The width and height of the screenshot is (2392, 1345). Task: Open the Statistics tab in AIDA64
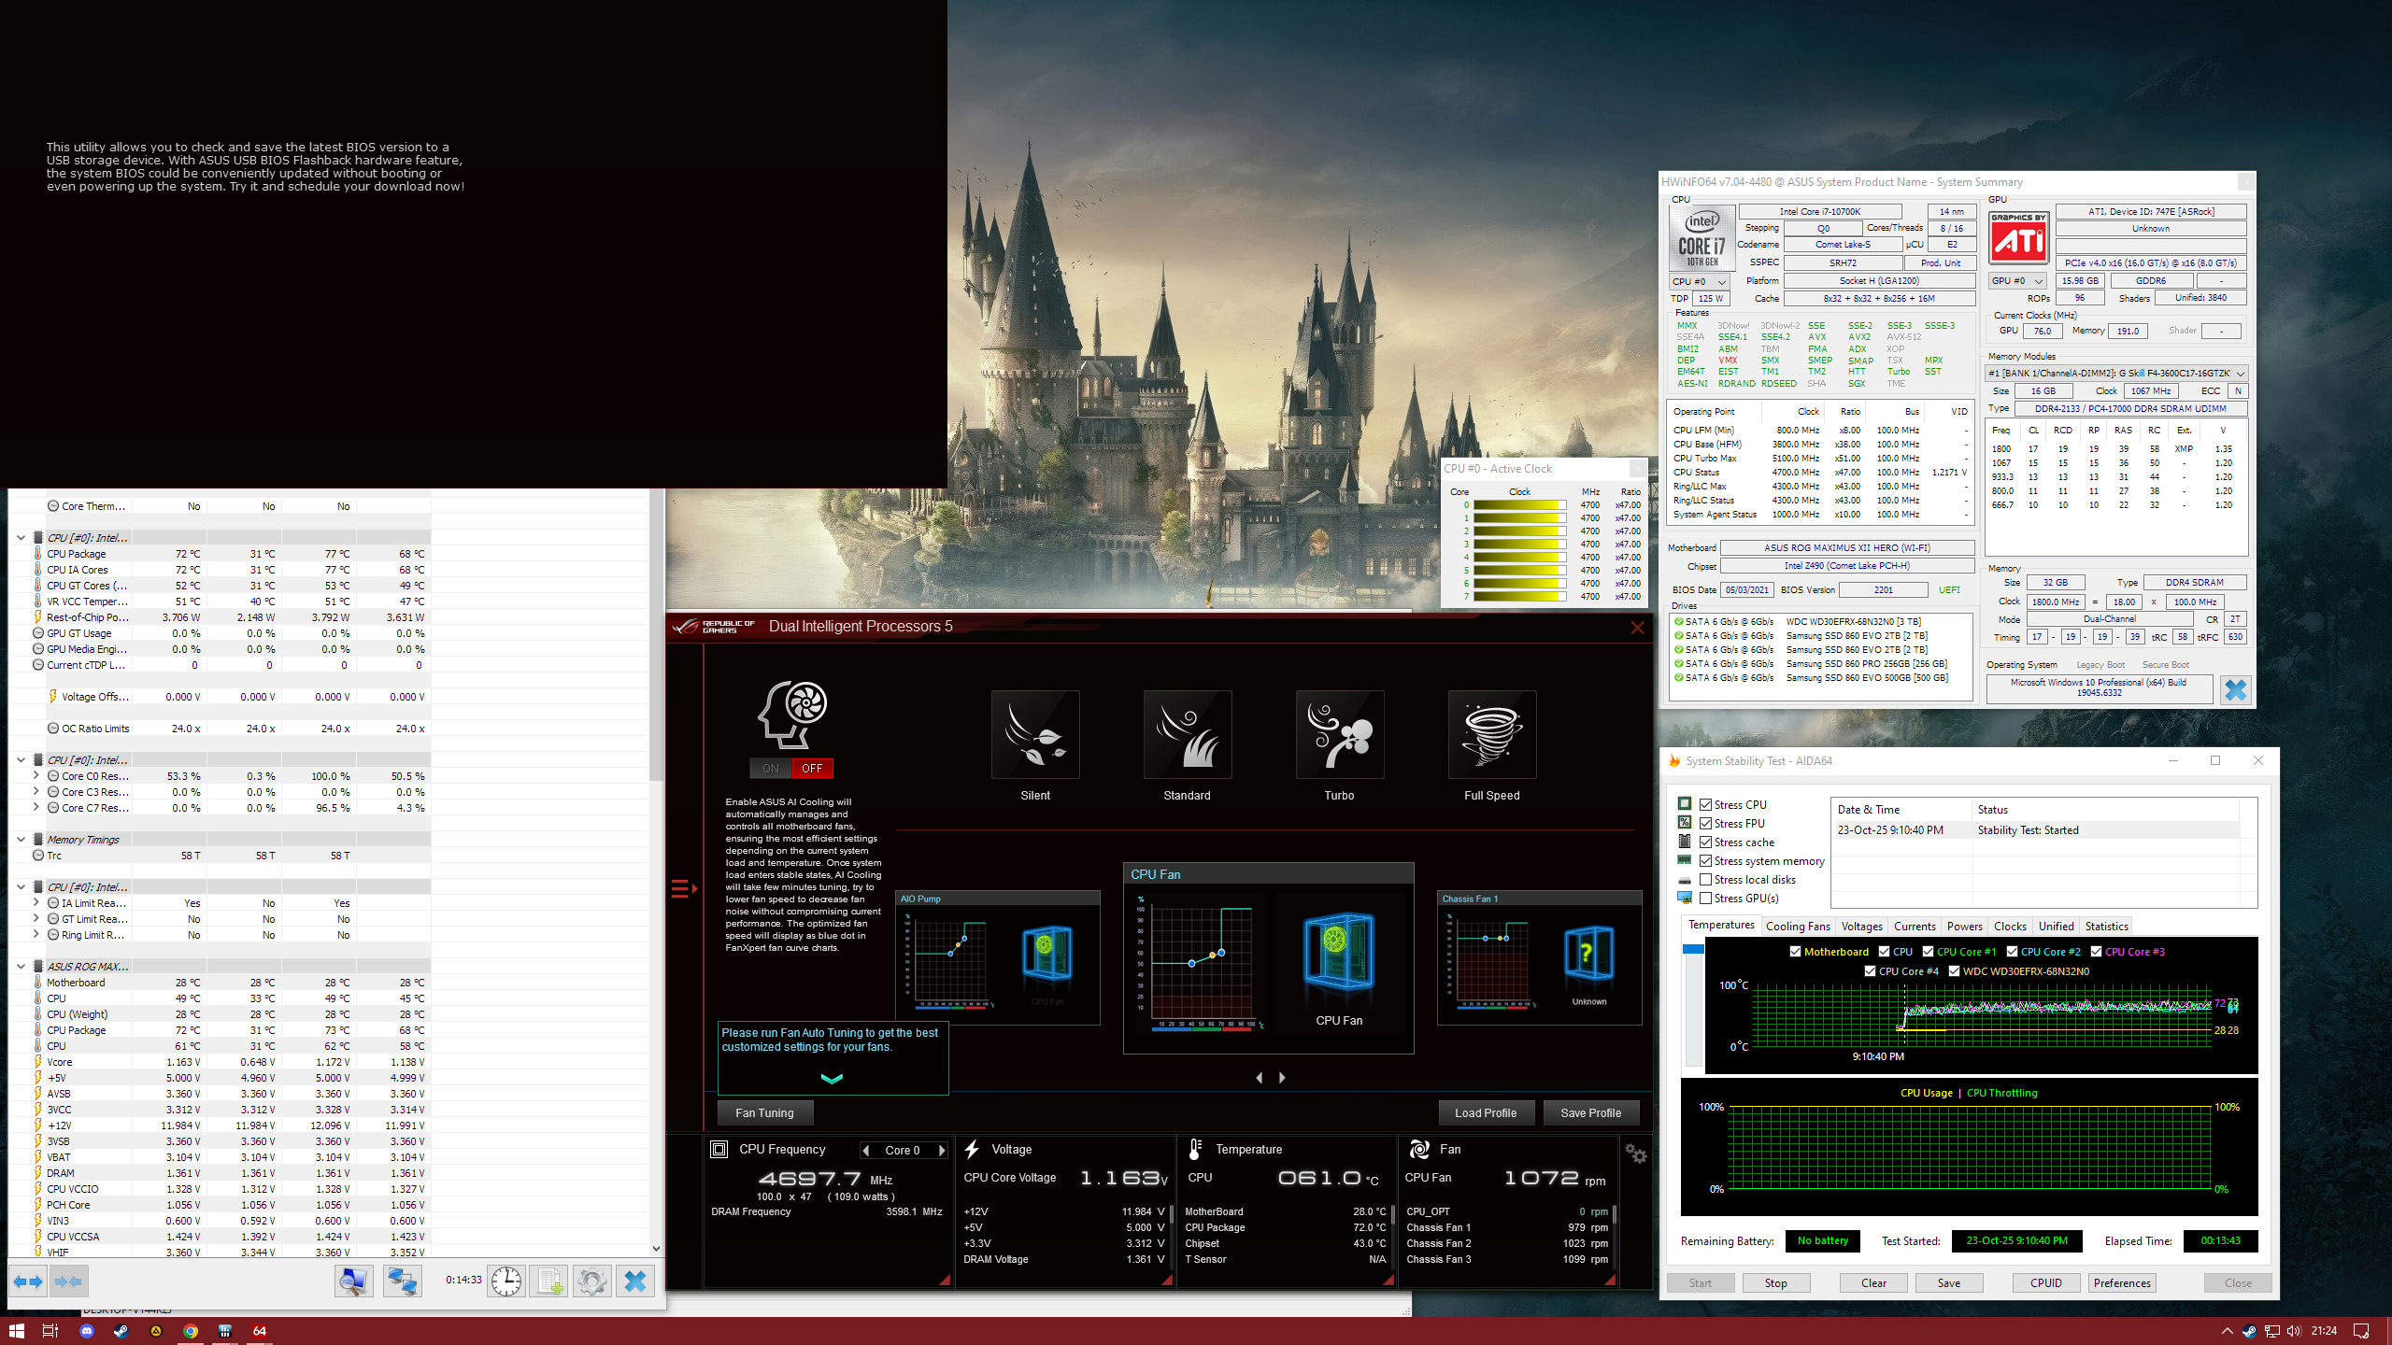(2106, 926)
